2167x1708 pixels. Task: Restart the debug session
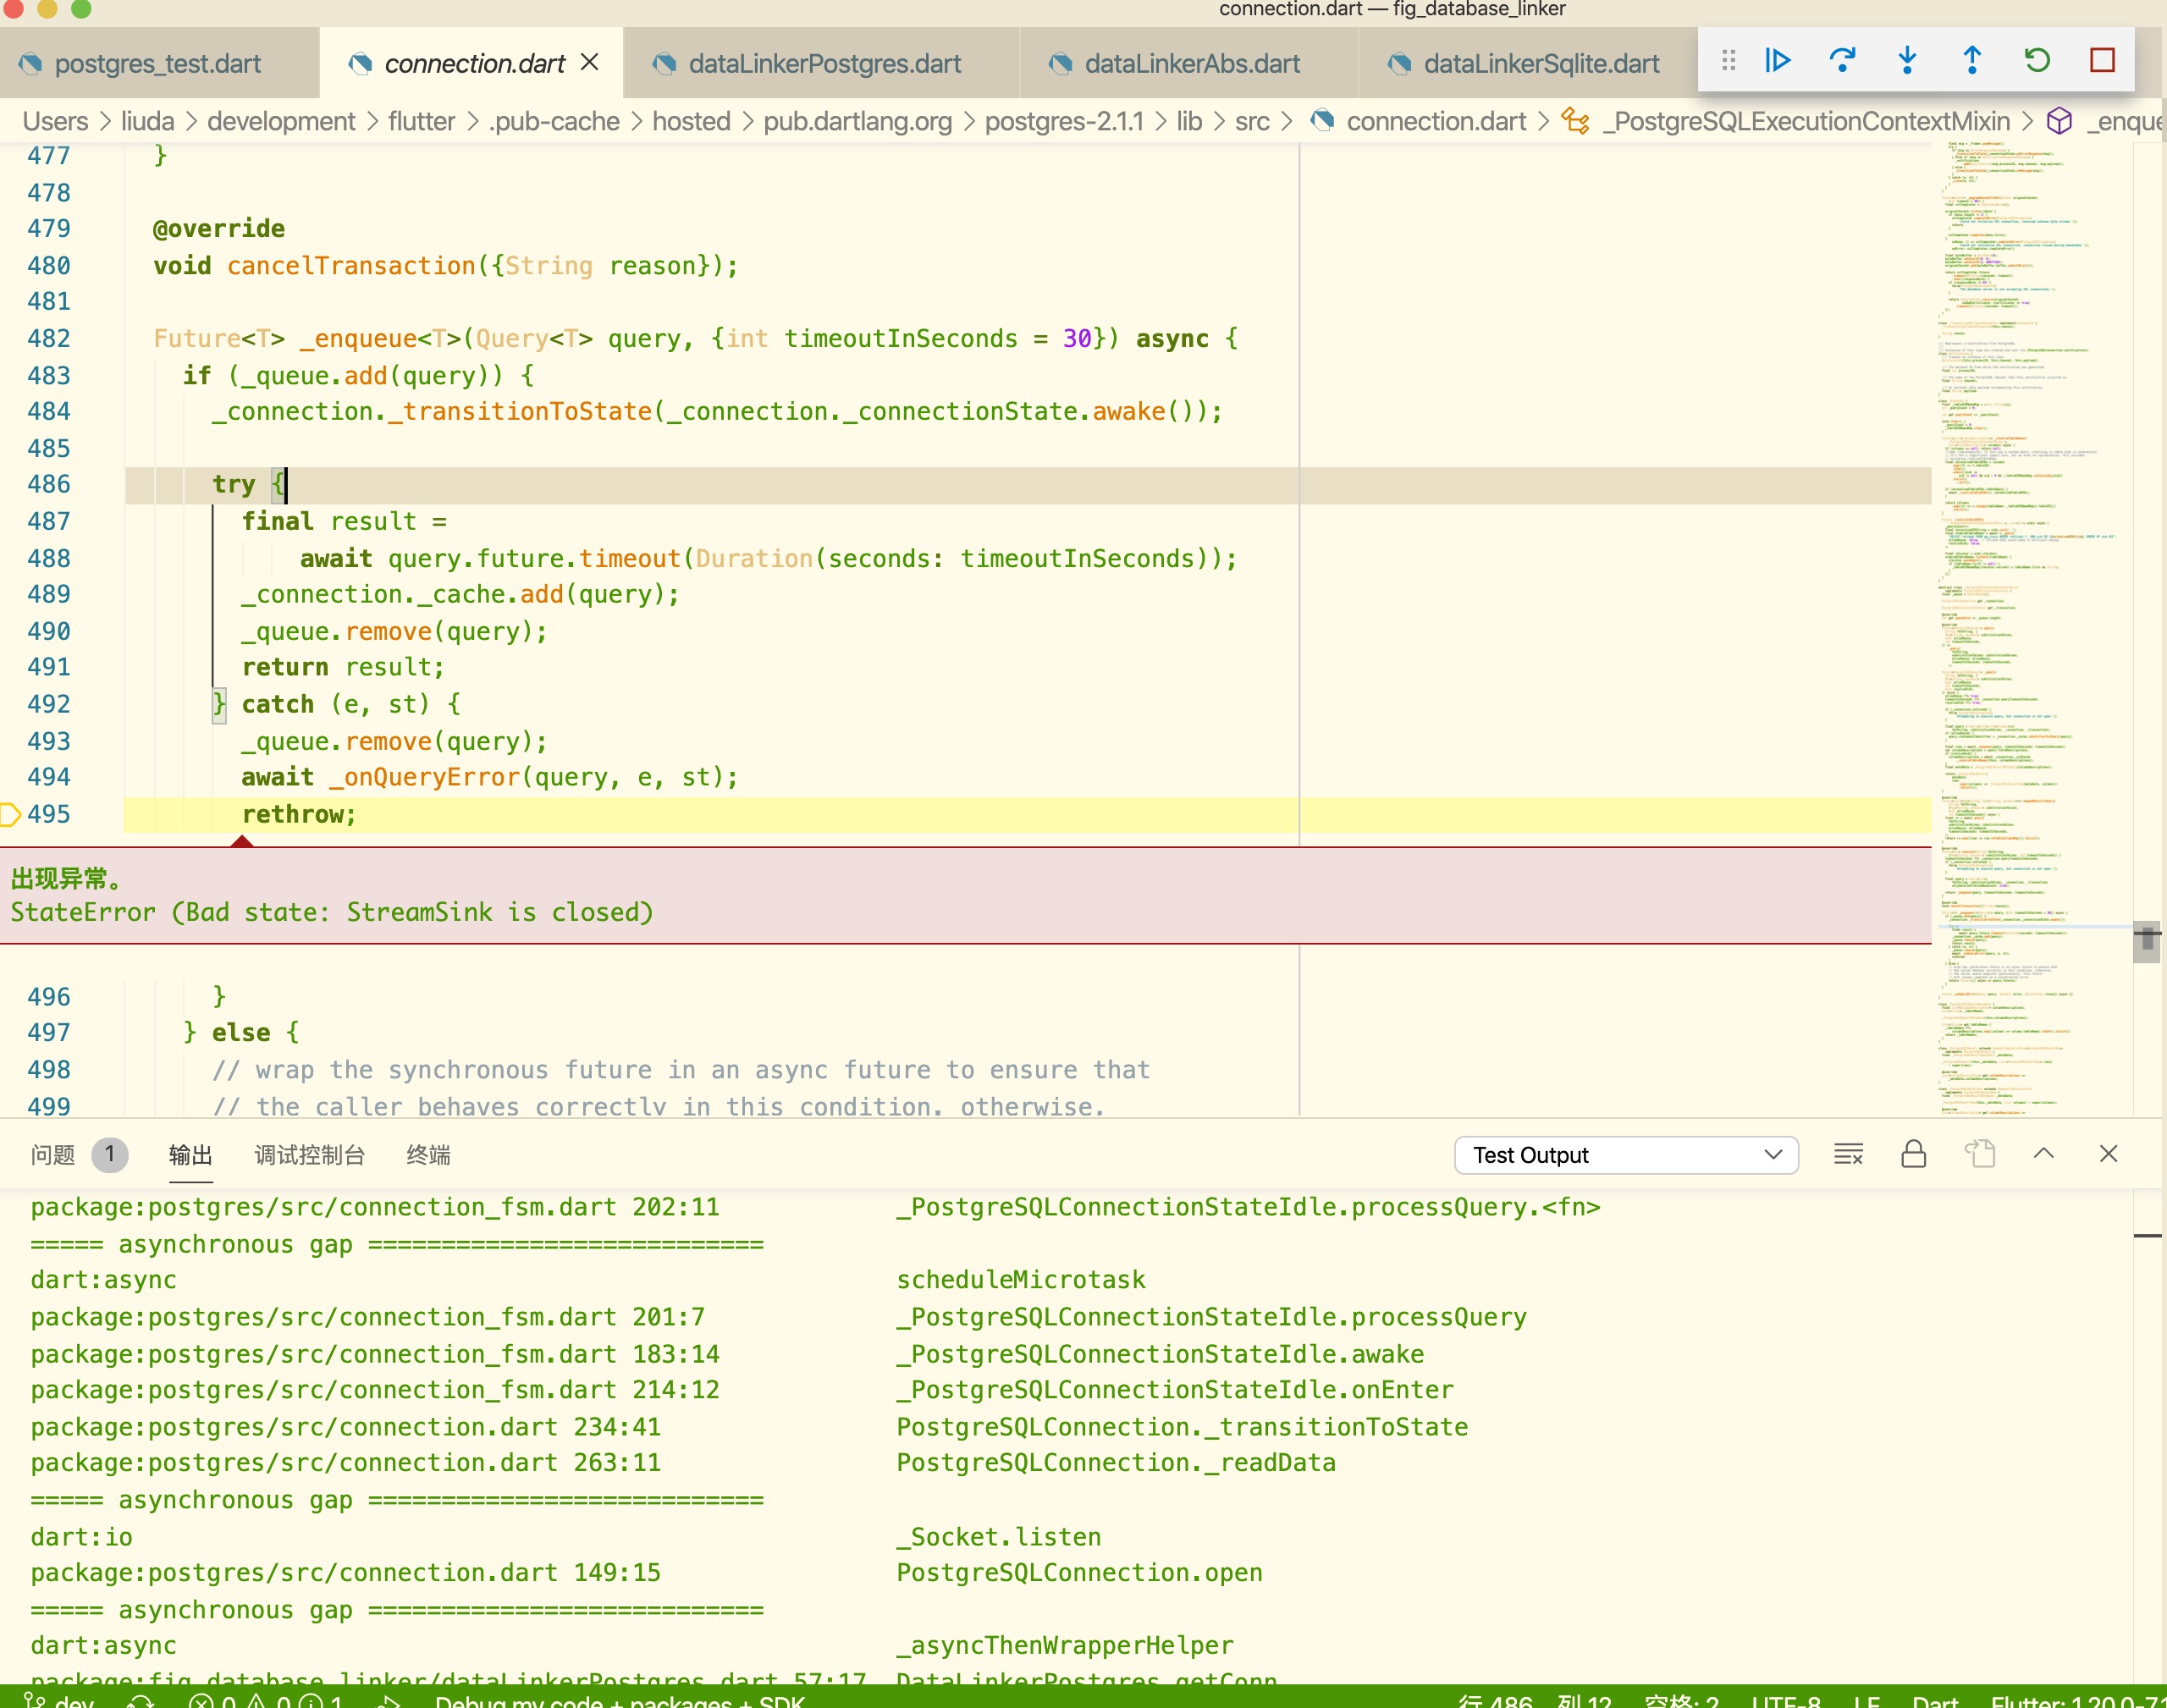[2037, 61]
